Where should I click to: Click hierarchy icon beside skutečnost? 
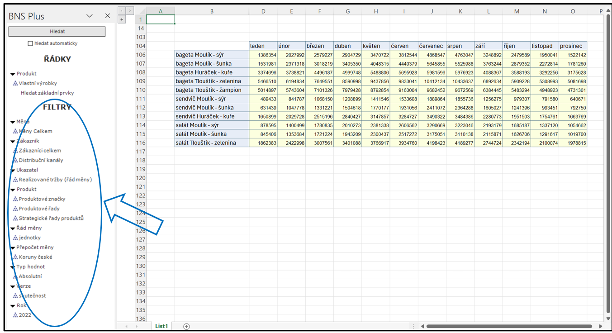15,296
